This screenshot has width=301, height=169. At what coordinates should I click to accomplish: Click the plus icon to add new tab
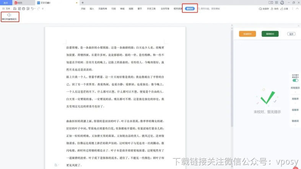83,3
